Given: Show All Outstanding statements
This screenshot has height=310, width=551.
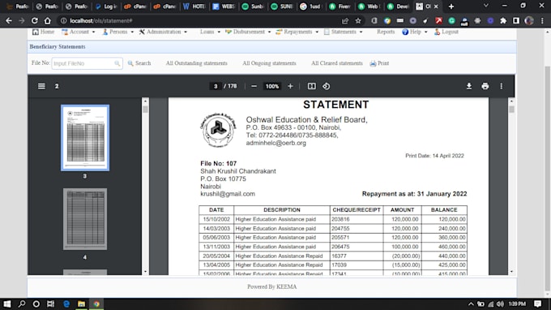Looking at the screenshot, I should 196,63.
